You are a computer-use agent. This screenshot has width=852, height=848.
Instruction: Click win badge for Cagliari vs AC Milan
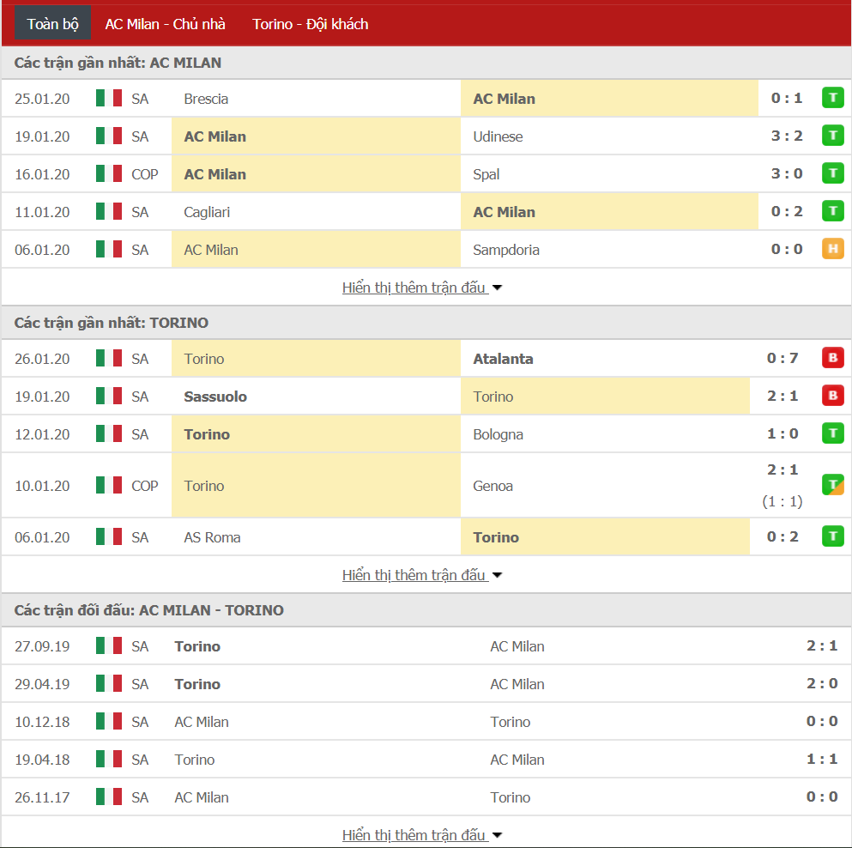click(x=832, y=211)
